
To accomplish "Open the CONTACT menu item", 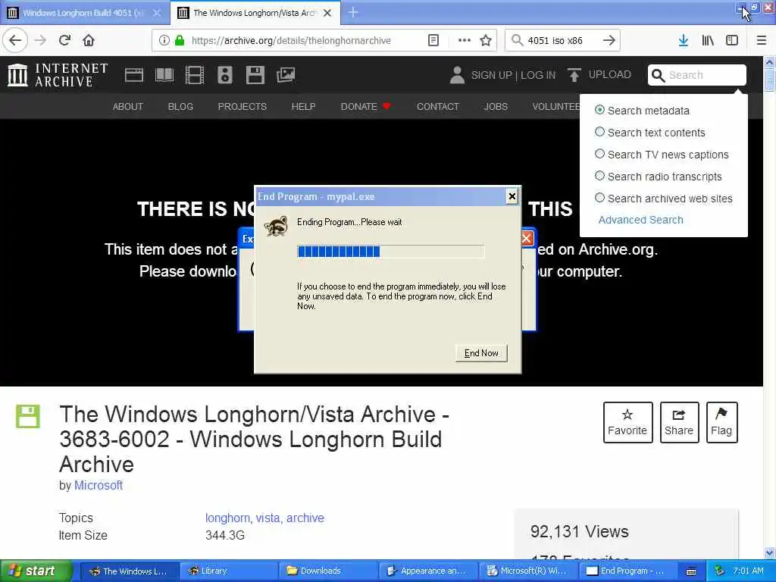I will click(438, 106).
